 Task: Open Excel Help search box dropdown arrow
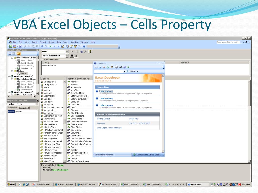(124, 72)
